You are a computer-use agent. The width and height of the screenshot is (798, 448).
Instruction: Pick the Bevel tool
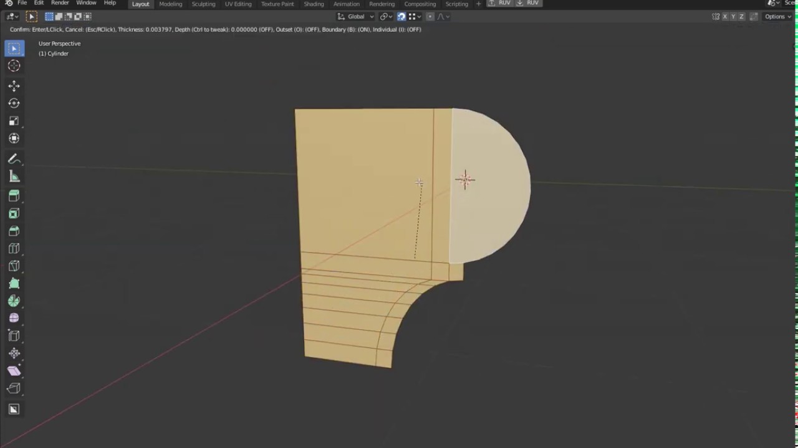click(x=14, y=231)
